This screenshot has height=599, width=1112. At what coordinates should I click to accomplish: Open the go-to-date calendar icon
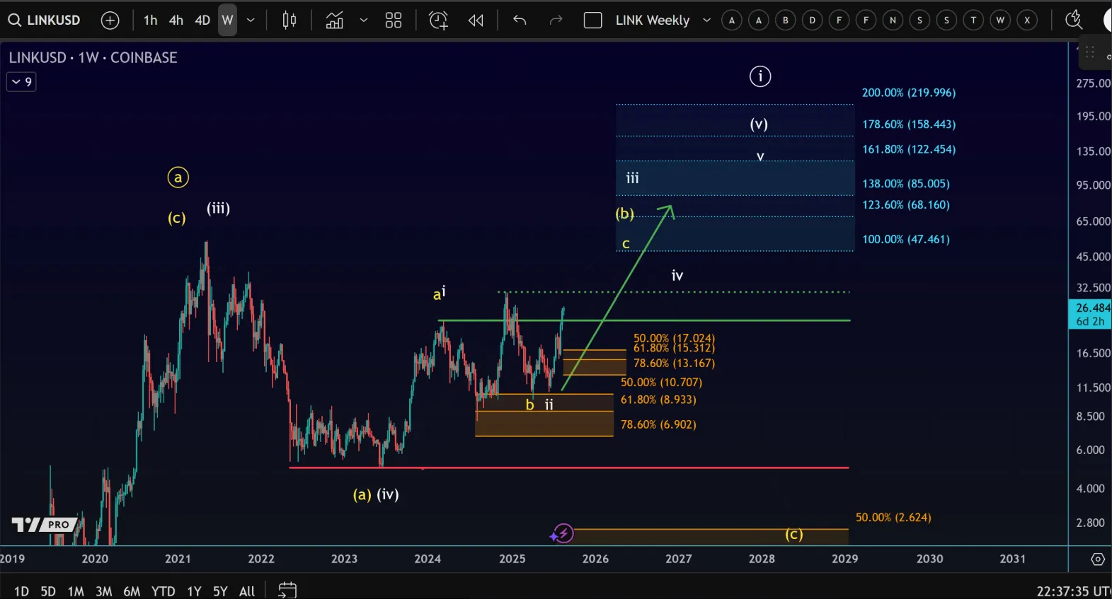pyautogui.click(x=287, y=590)
